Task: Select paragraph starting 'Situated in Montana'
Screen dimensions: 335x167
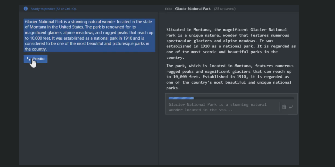Action: pyautogui.click(x=231, y=43)
